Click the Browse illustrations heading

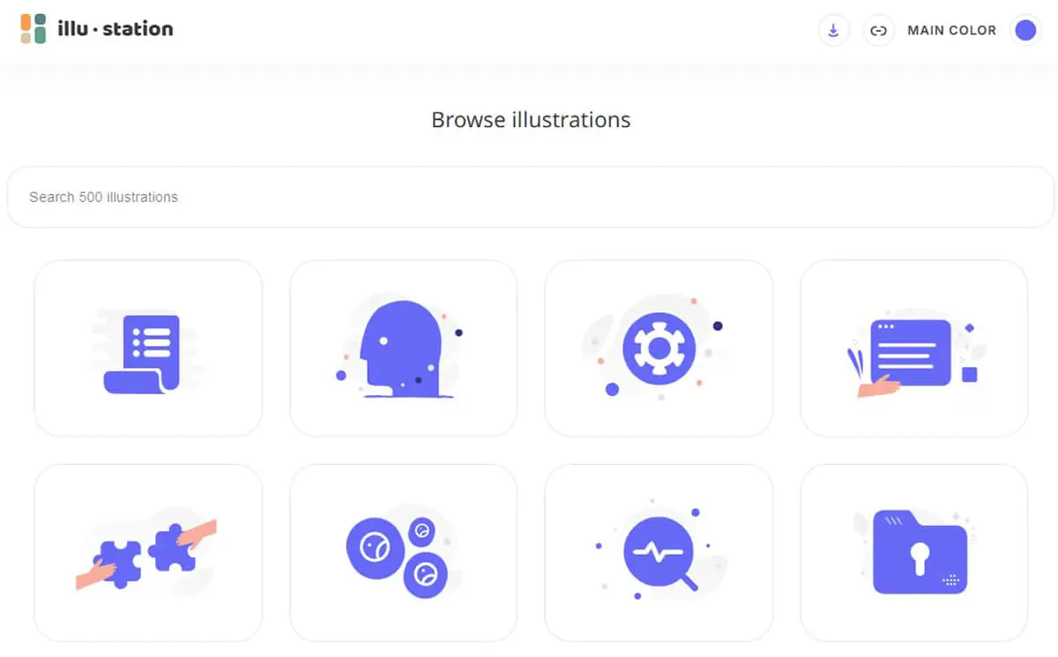pyautogui.click(x=531, y=120)
